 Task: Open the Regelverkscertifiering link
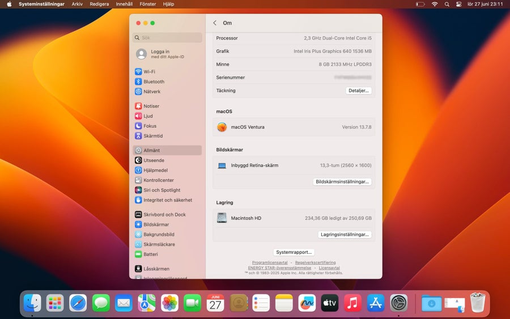315,262
